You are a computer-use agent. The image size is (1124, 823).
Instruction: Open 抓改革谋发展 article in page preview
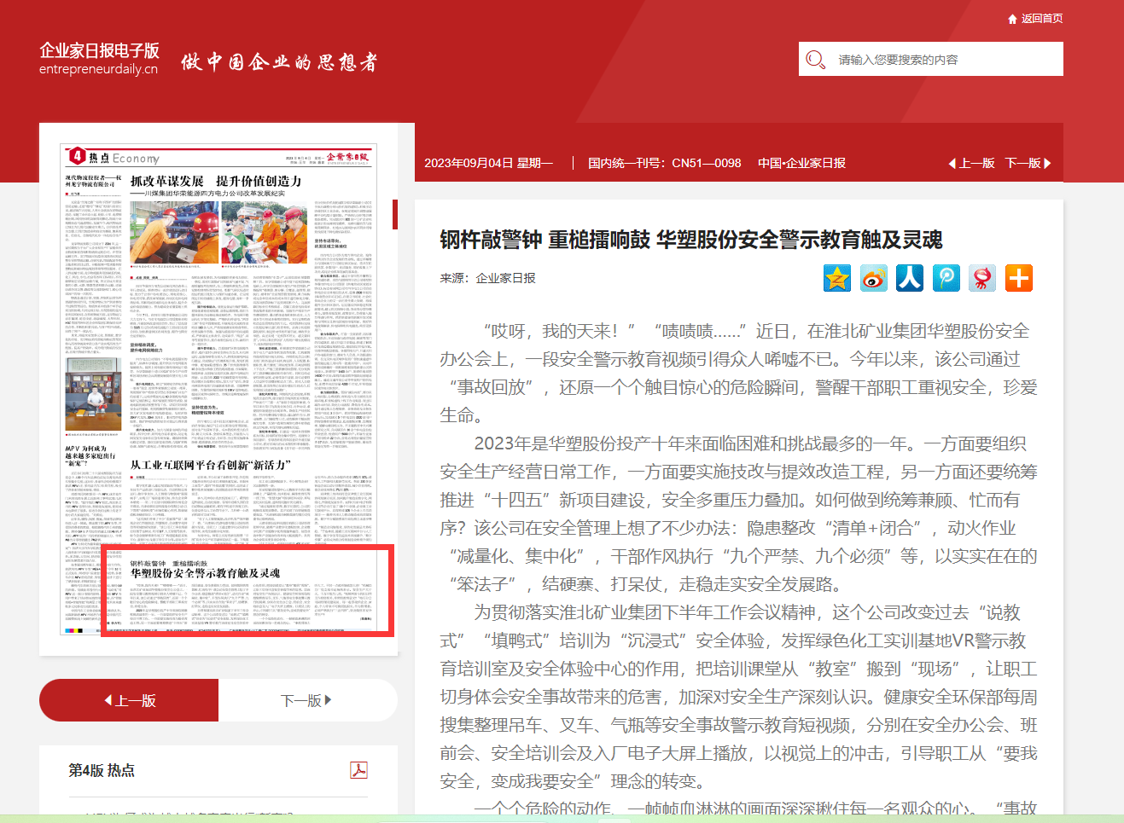(216, 182)
